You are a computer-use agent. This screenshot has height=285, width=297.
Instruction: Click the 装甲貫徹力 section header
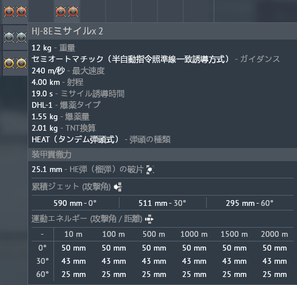52,154
